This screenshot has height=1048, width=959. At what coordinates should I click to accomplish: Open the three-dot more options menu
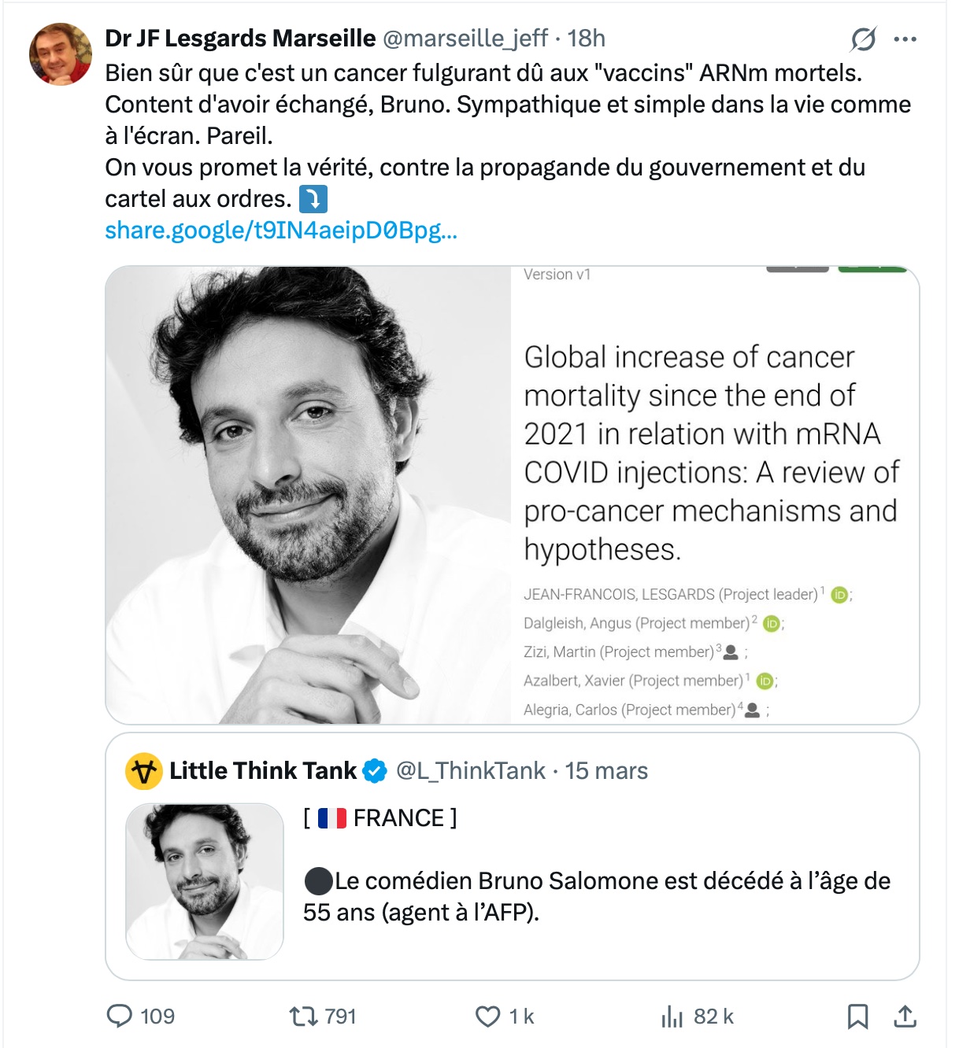click(905, 39)
